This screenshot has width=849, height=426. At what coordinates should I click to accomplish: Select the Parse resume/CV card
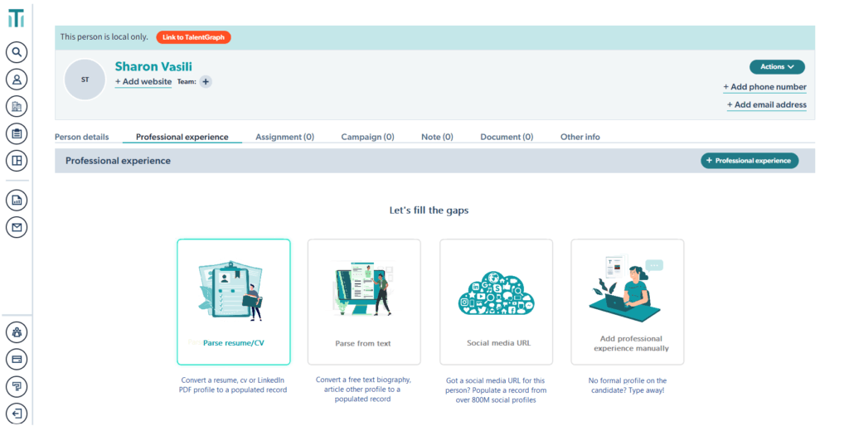tap(234, 302)
